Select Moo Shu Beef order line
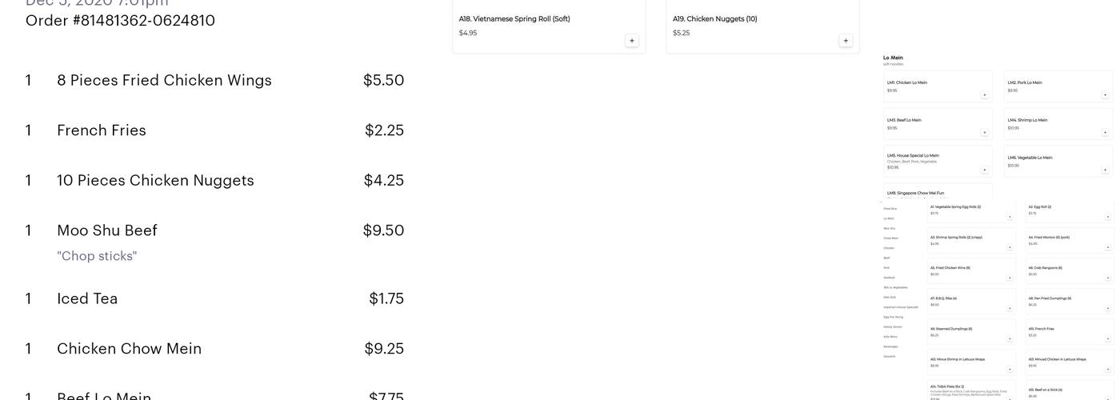The width and height of the screenshot is (1120, 400). pyautogui.click(x=214, y=230)
